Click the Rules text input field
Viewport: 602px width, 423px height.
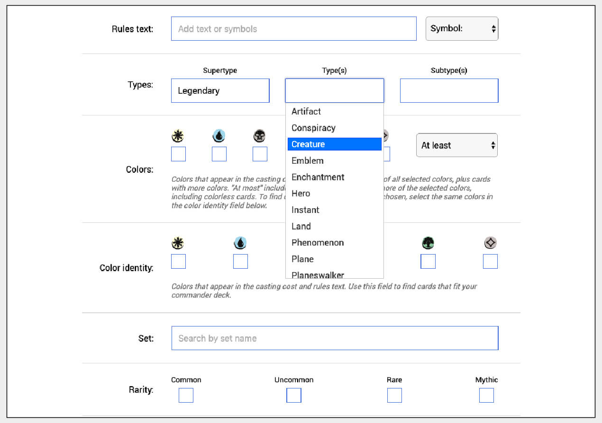[x=293, y=28]
